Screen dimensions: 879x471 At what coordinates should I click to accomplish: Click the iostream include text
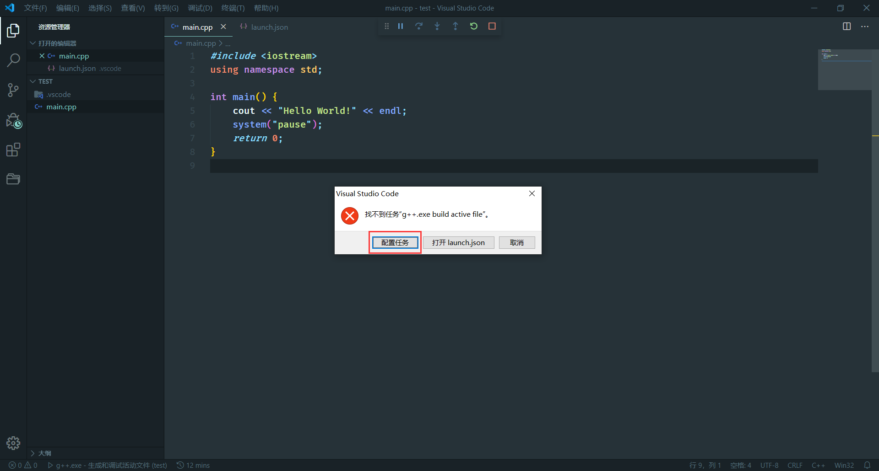[x=289, y=56]
